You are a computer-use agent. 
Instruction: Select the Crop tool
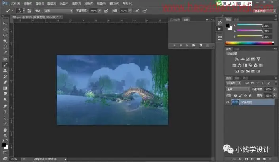[5, 47]
